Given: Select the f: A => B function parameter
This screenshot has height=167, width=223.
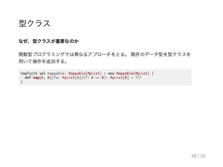Looking at the screenshot, I should click(95, 78).
